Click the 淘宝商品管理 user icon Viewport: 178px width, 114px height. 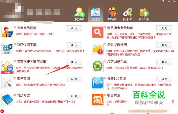tap(7, 32)
